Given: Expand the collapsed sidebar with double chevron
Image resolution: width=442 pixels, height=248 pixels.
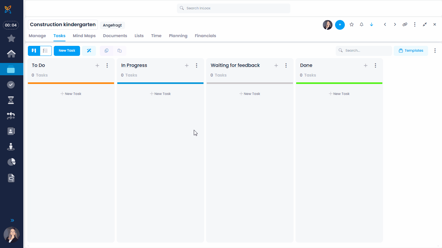Looking at the screenshot, I should coord(12,220).
